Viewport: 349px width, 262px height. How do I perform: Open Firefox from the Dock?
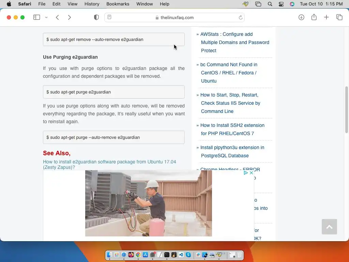pyautogui.click(x=131, y=254)
